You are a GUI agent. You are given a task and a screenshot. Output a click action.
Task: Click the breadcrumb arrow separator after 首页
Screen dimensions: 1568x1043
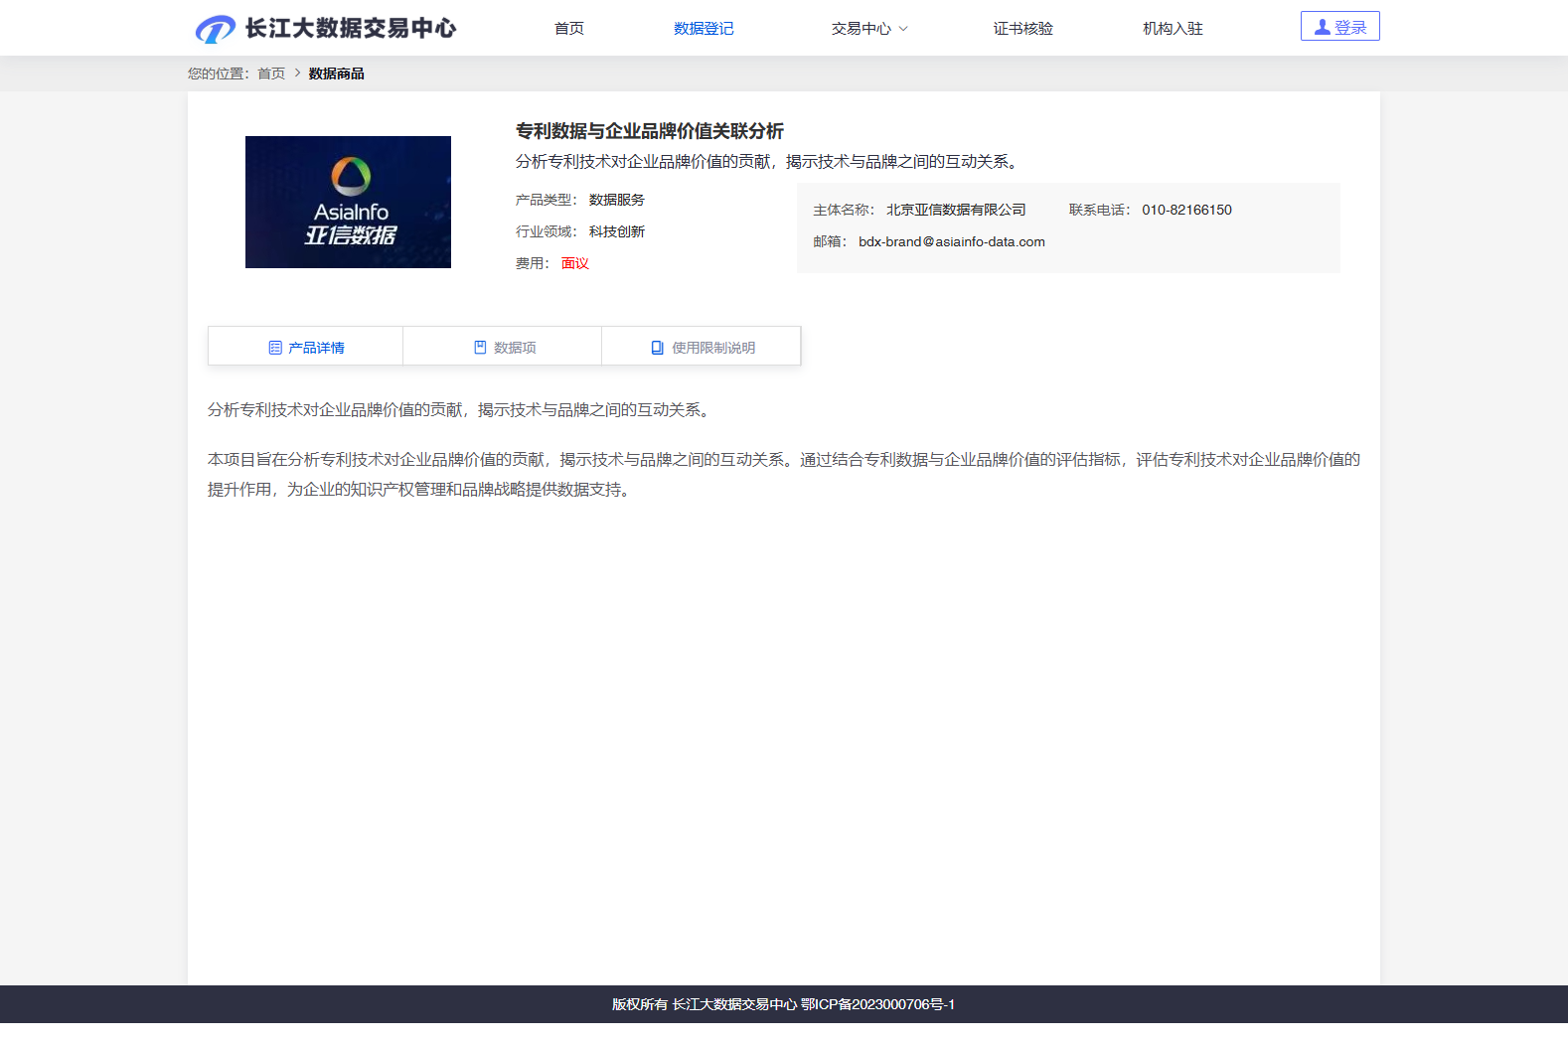tap(297, 74)
